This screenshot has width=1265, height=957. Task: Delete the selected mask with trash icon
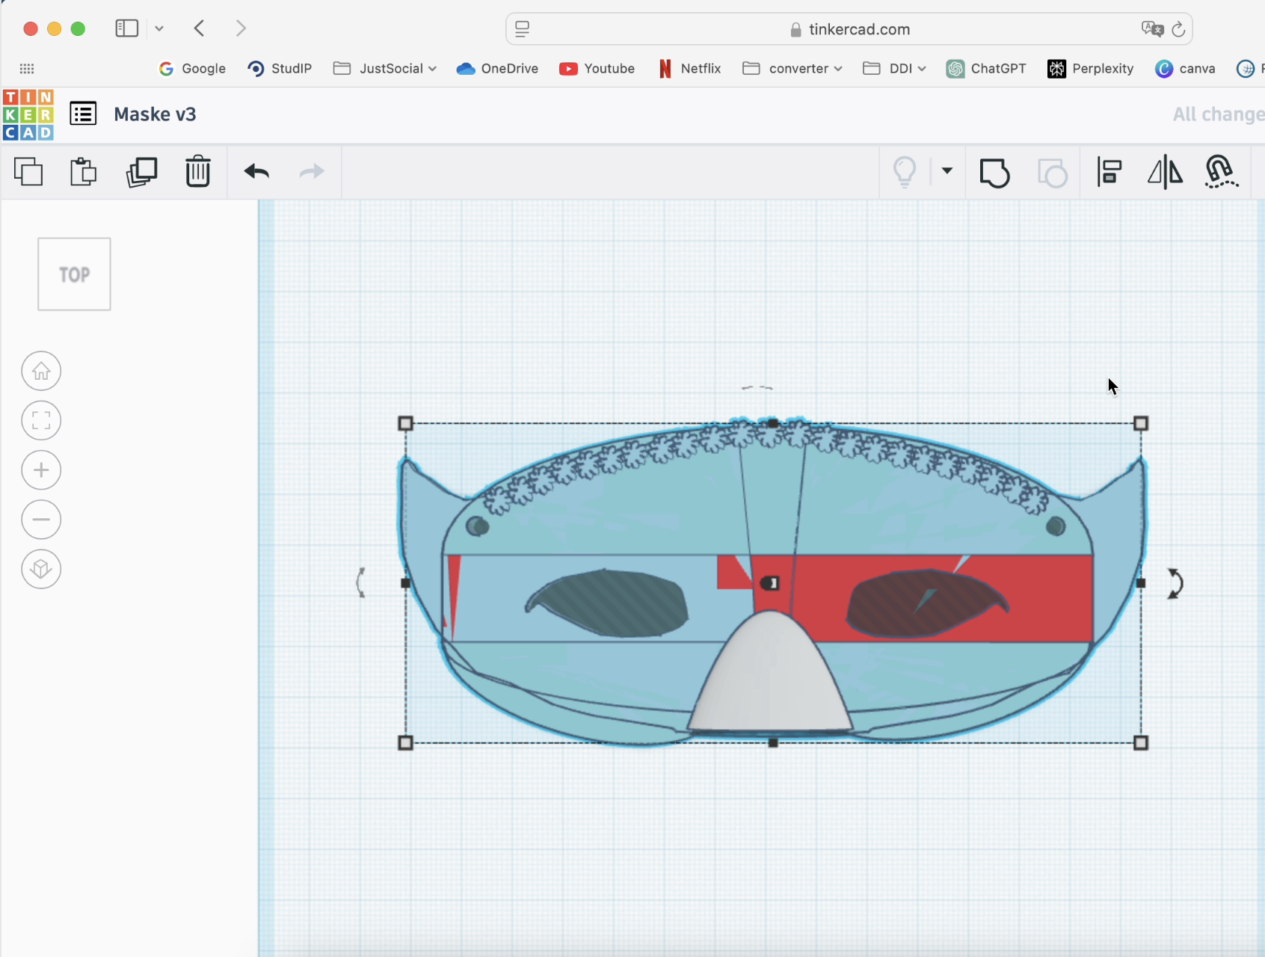point(198,172)
